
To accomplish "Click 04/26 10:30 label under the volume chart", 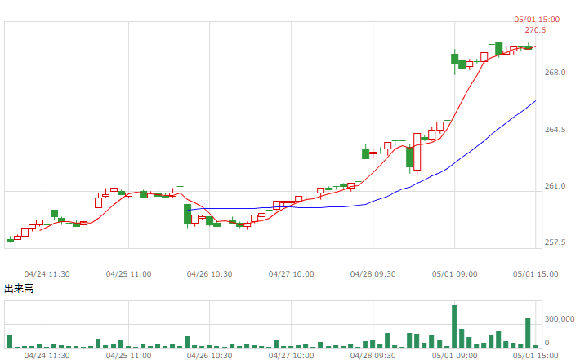I will (210, 356).
